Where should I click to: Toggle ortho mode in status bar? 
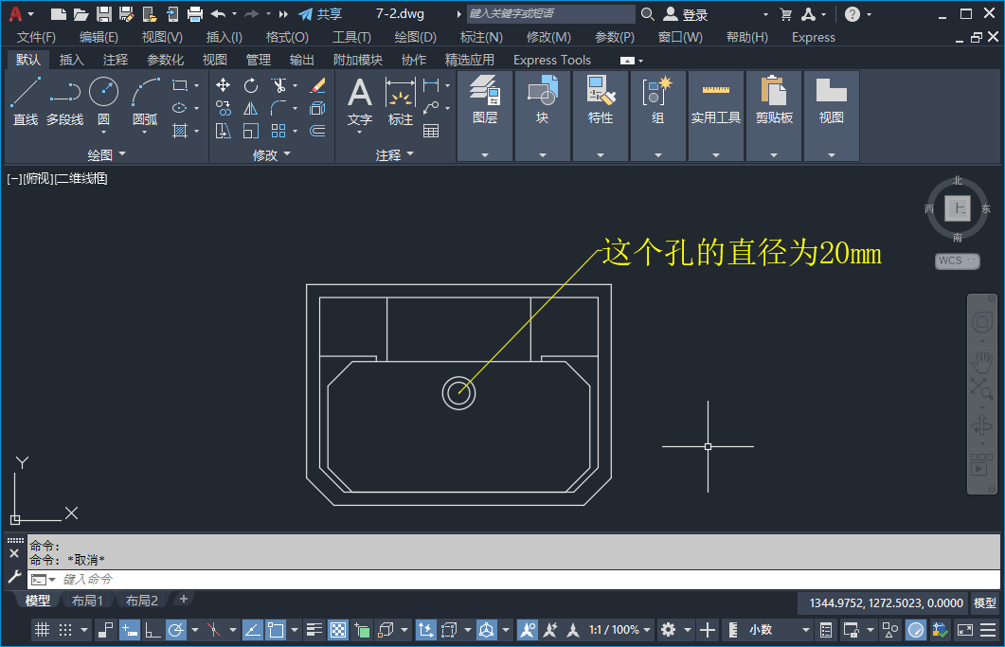(153, 630)
